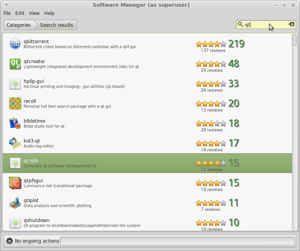Select the qbittorrent package name
Image resolution: width=300 pixels, height=251 pixels.
[36, 41]
